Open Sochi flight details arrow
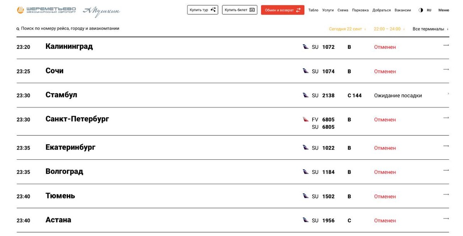 [x=446, y=70]
